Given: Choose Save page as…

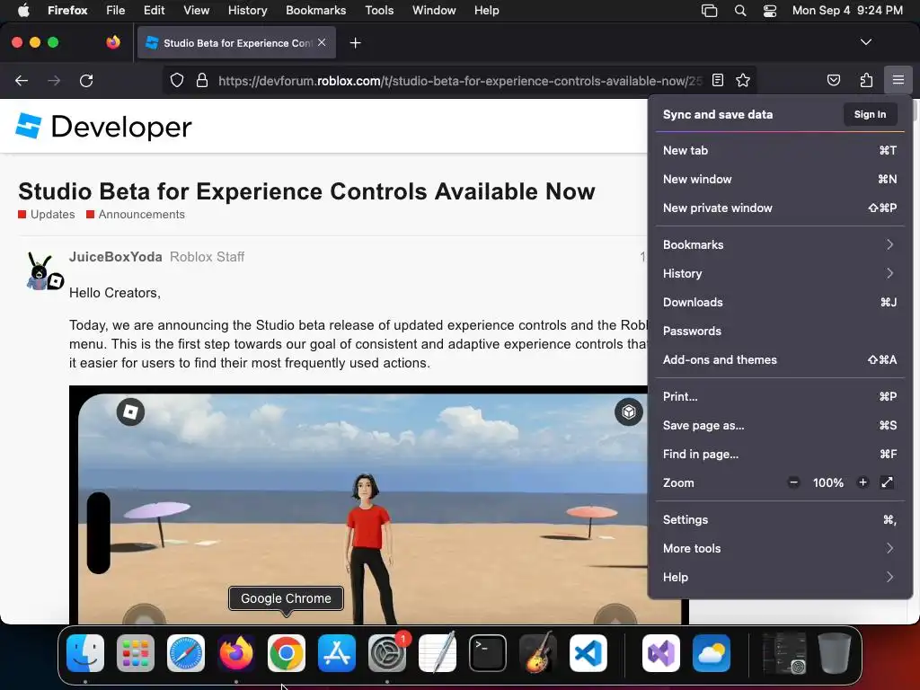Looking at the screenshot, I should tap(780, 425).
